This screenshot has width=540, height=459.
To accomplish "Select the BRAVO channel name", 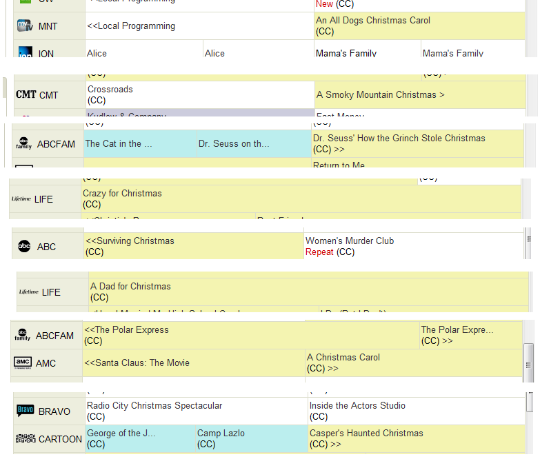I will 54,411.
